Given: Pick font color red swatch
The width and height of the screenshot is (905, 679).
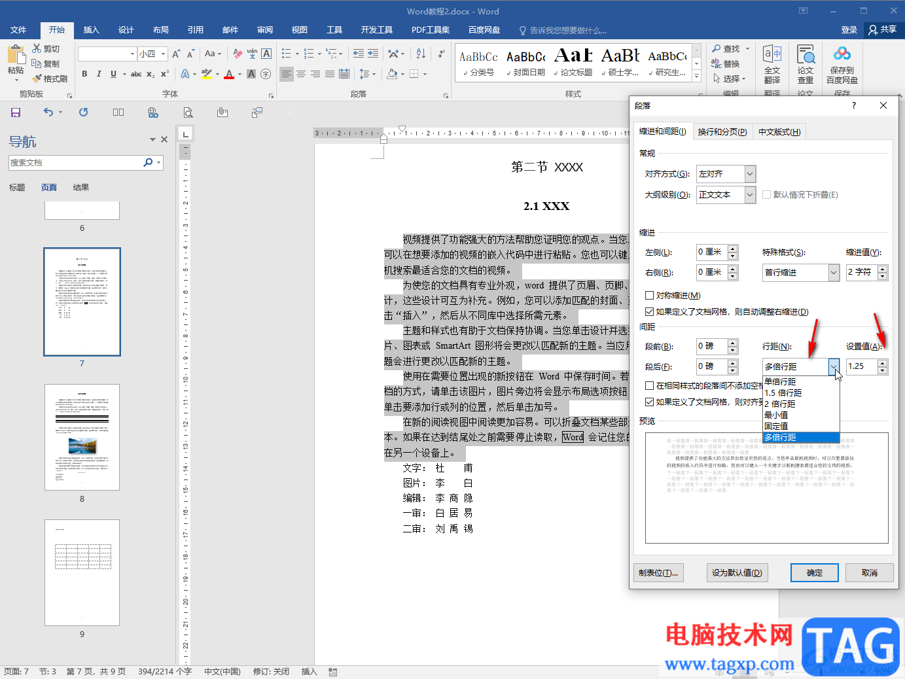Looking at the screenshot, I should tap(229, 74).
